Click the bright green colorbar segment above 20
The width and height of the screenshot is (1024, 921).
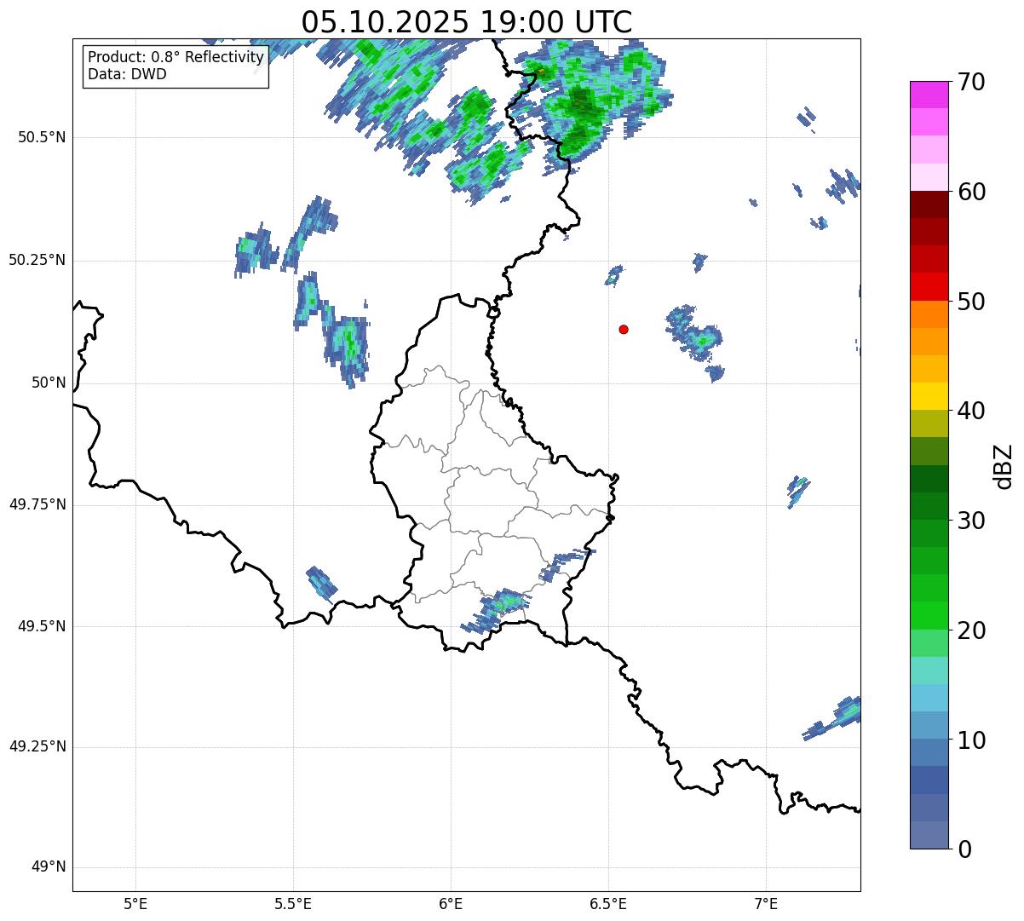[929, 616]
